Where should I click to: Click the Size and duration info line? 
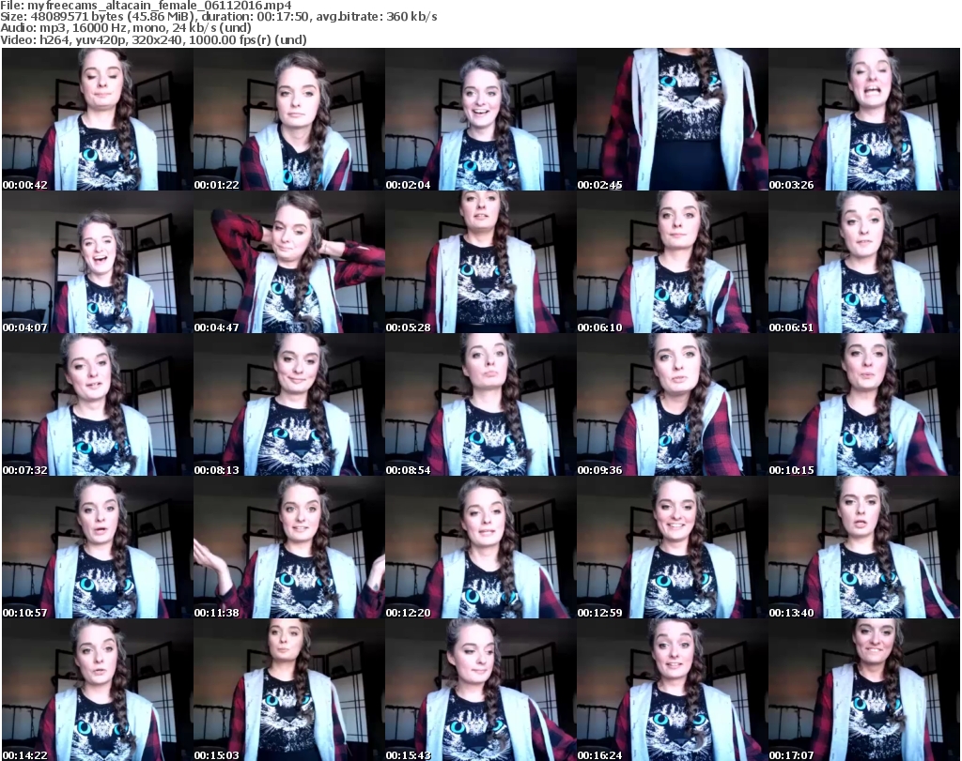pyautogui.click(x=218, y=17)
